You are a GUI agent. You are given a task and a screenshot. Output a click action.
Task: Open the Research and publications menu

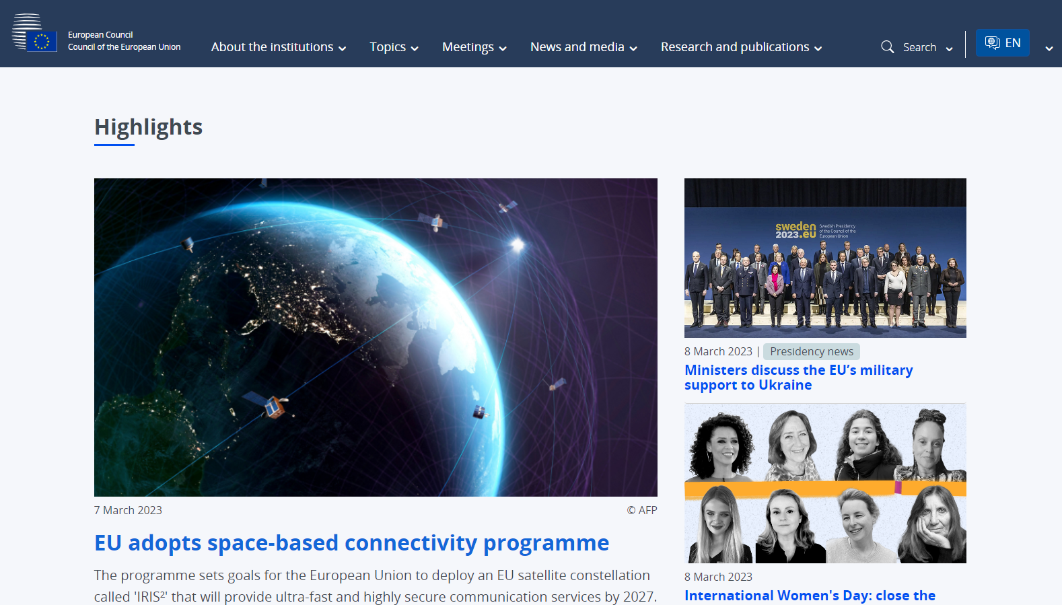pos(735,47)
